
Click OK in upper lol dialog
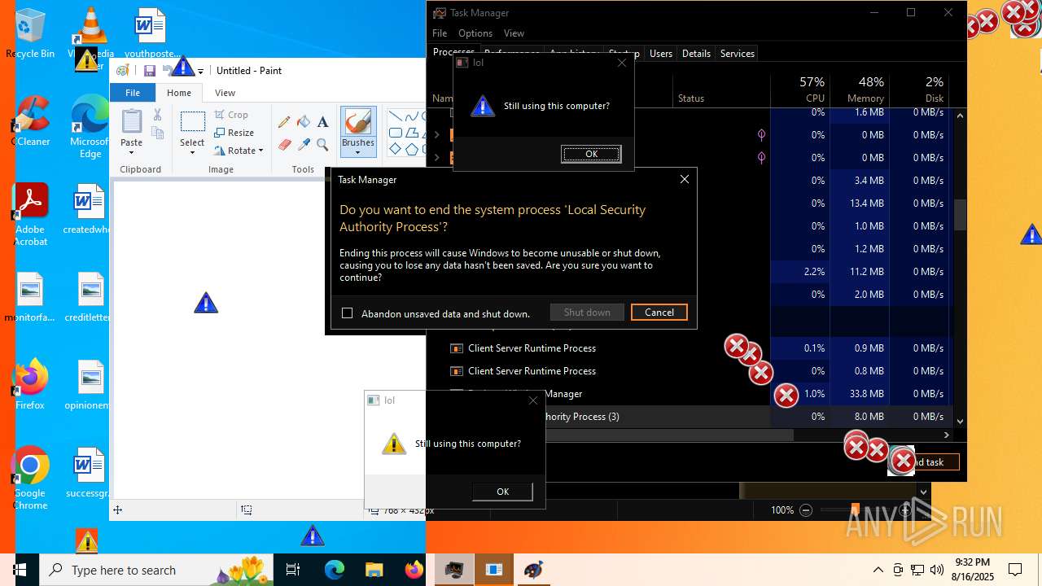[591, 154]
